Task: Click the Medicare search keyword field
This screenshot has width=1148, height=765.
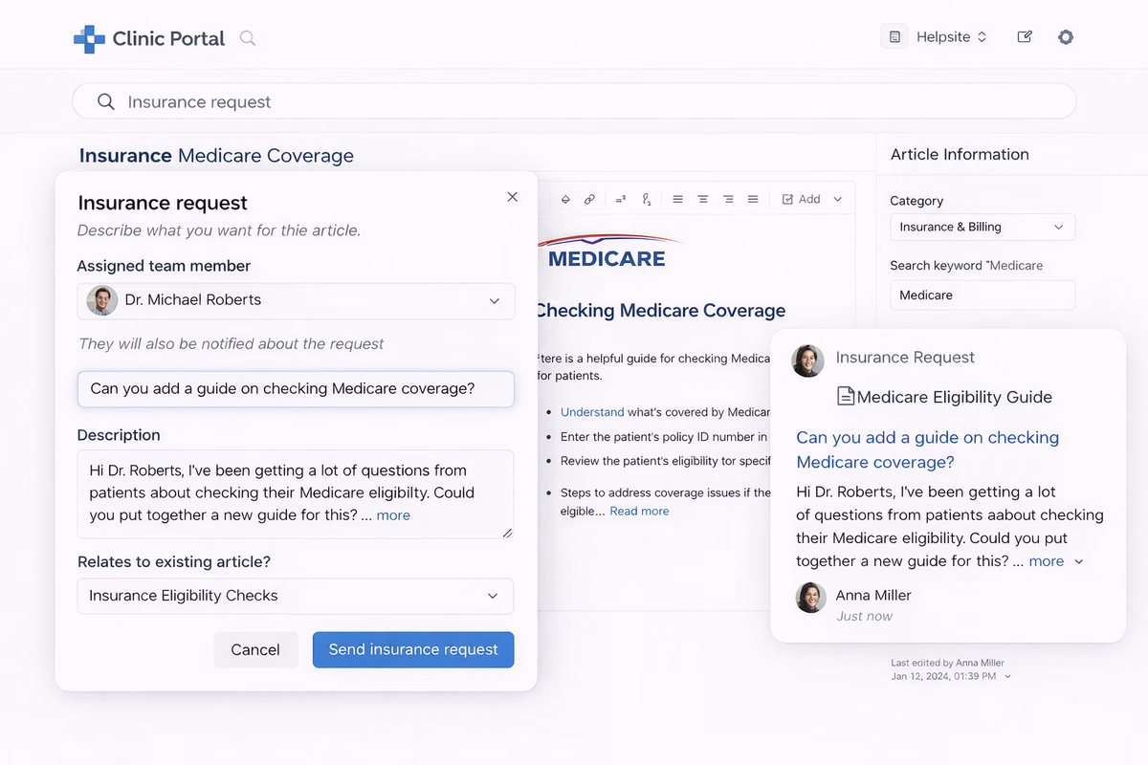Action: (982, 295)
